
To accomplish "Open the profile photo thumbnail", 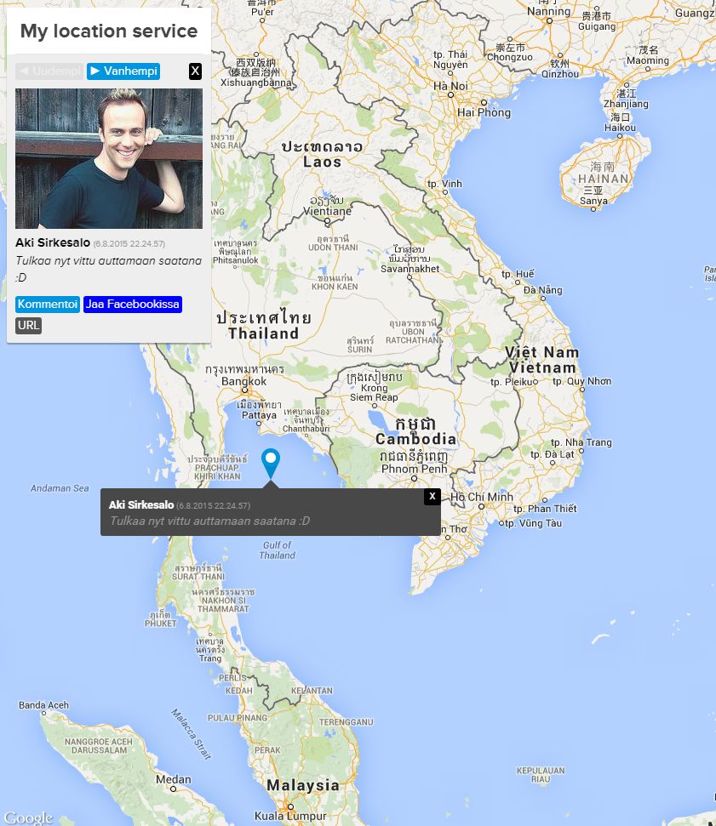I will tap(109, 158).
